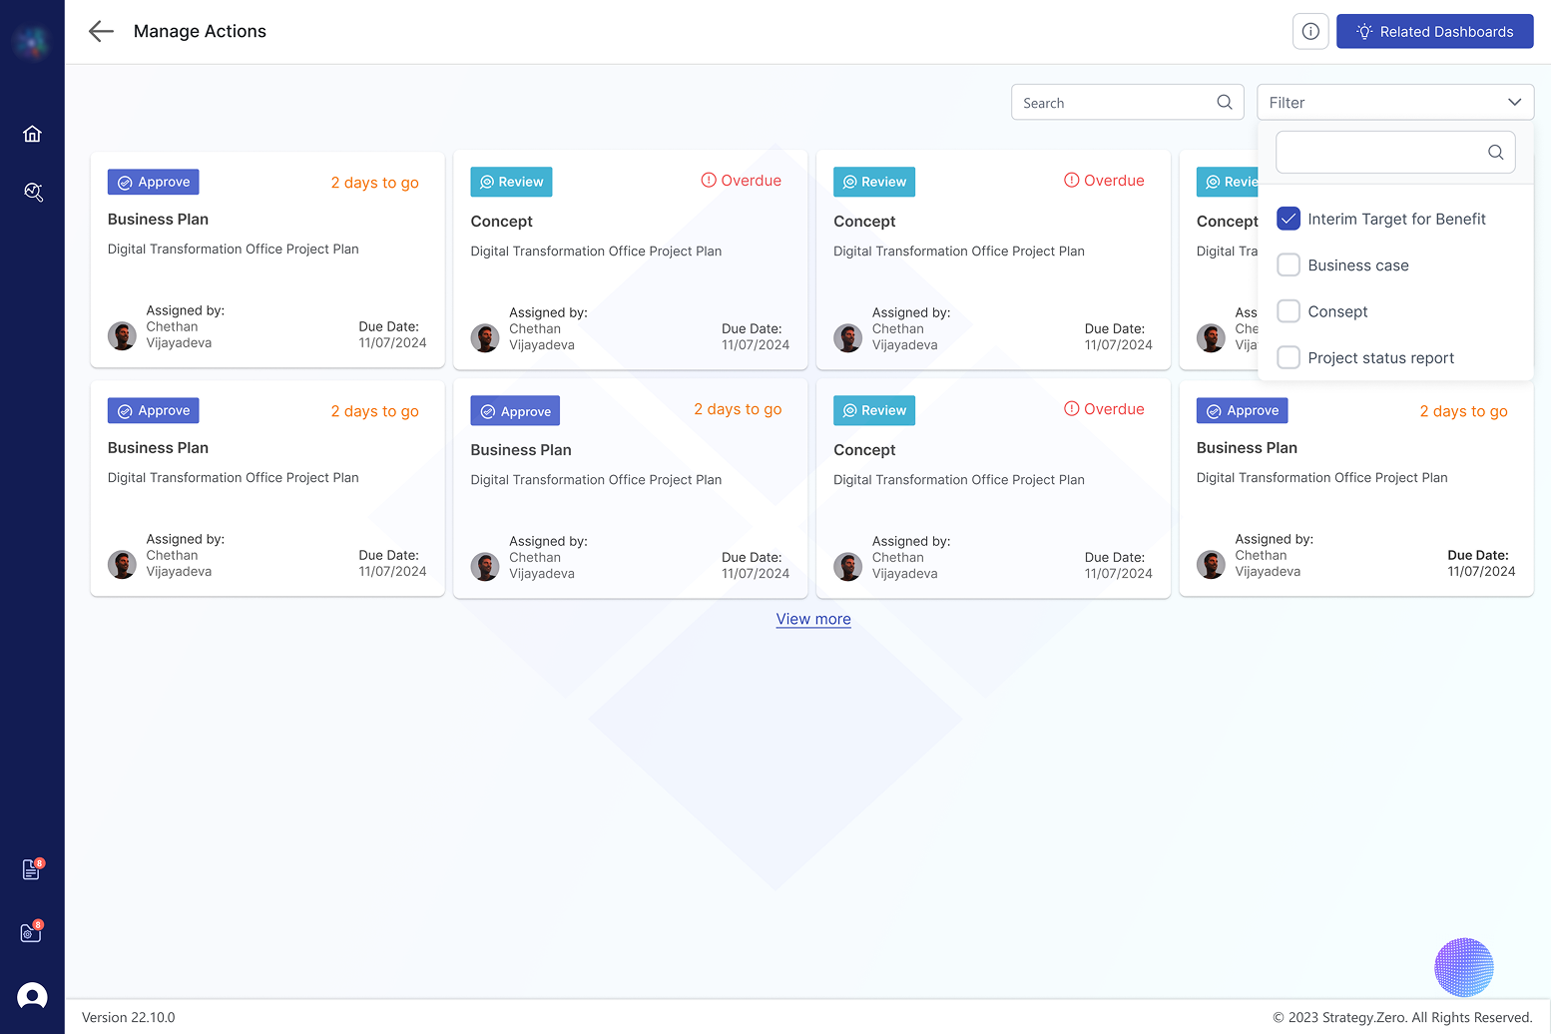The height and width of the screenshot is (1034, 1551).
Task: Click the settings notifications icon with badge 8
Action: coord(30,932)
